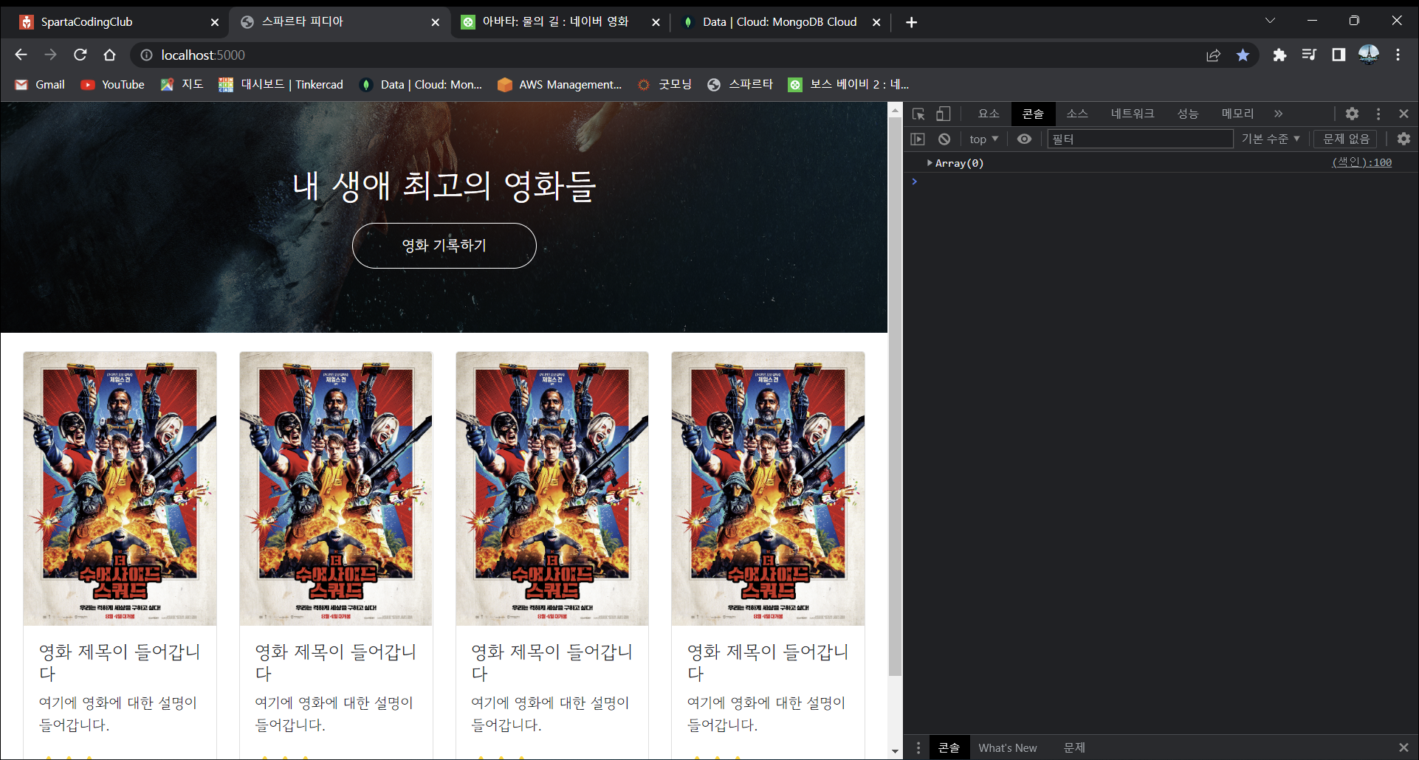Click the console filter field

pyautogui.click(x=1140, y=139)
